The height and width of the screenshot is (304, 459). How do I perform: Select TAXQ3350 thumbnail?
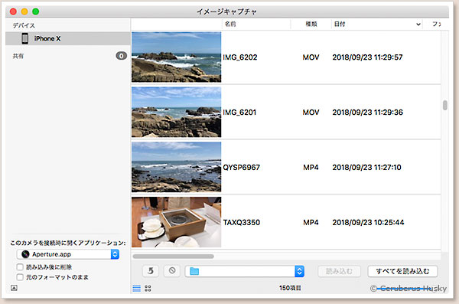click(x=176, y=222)
